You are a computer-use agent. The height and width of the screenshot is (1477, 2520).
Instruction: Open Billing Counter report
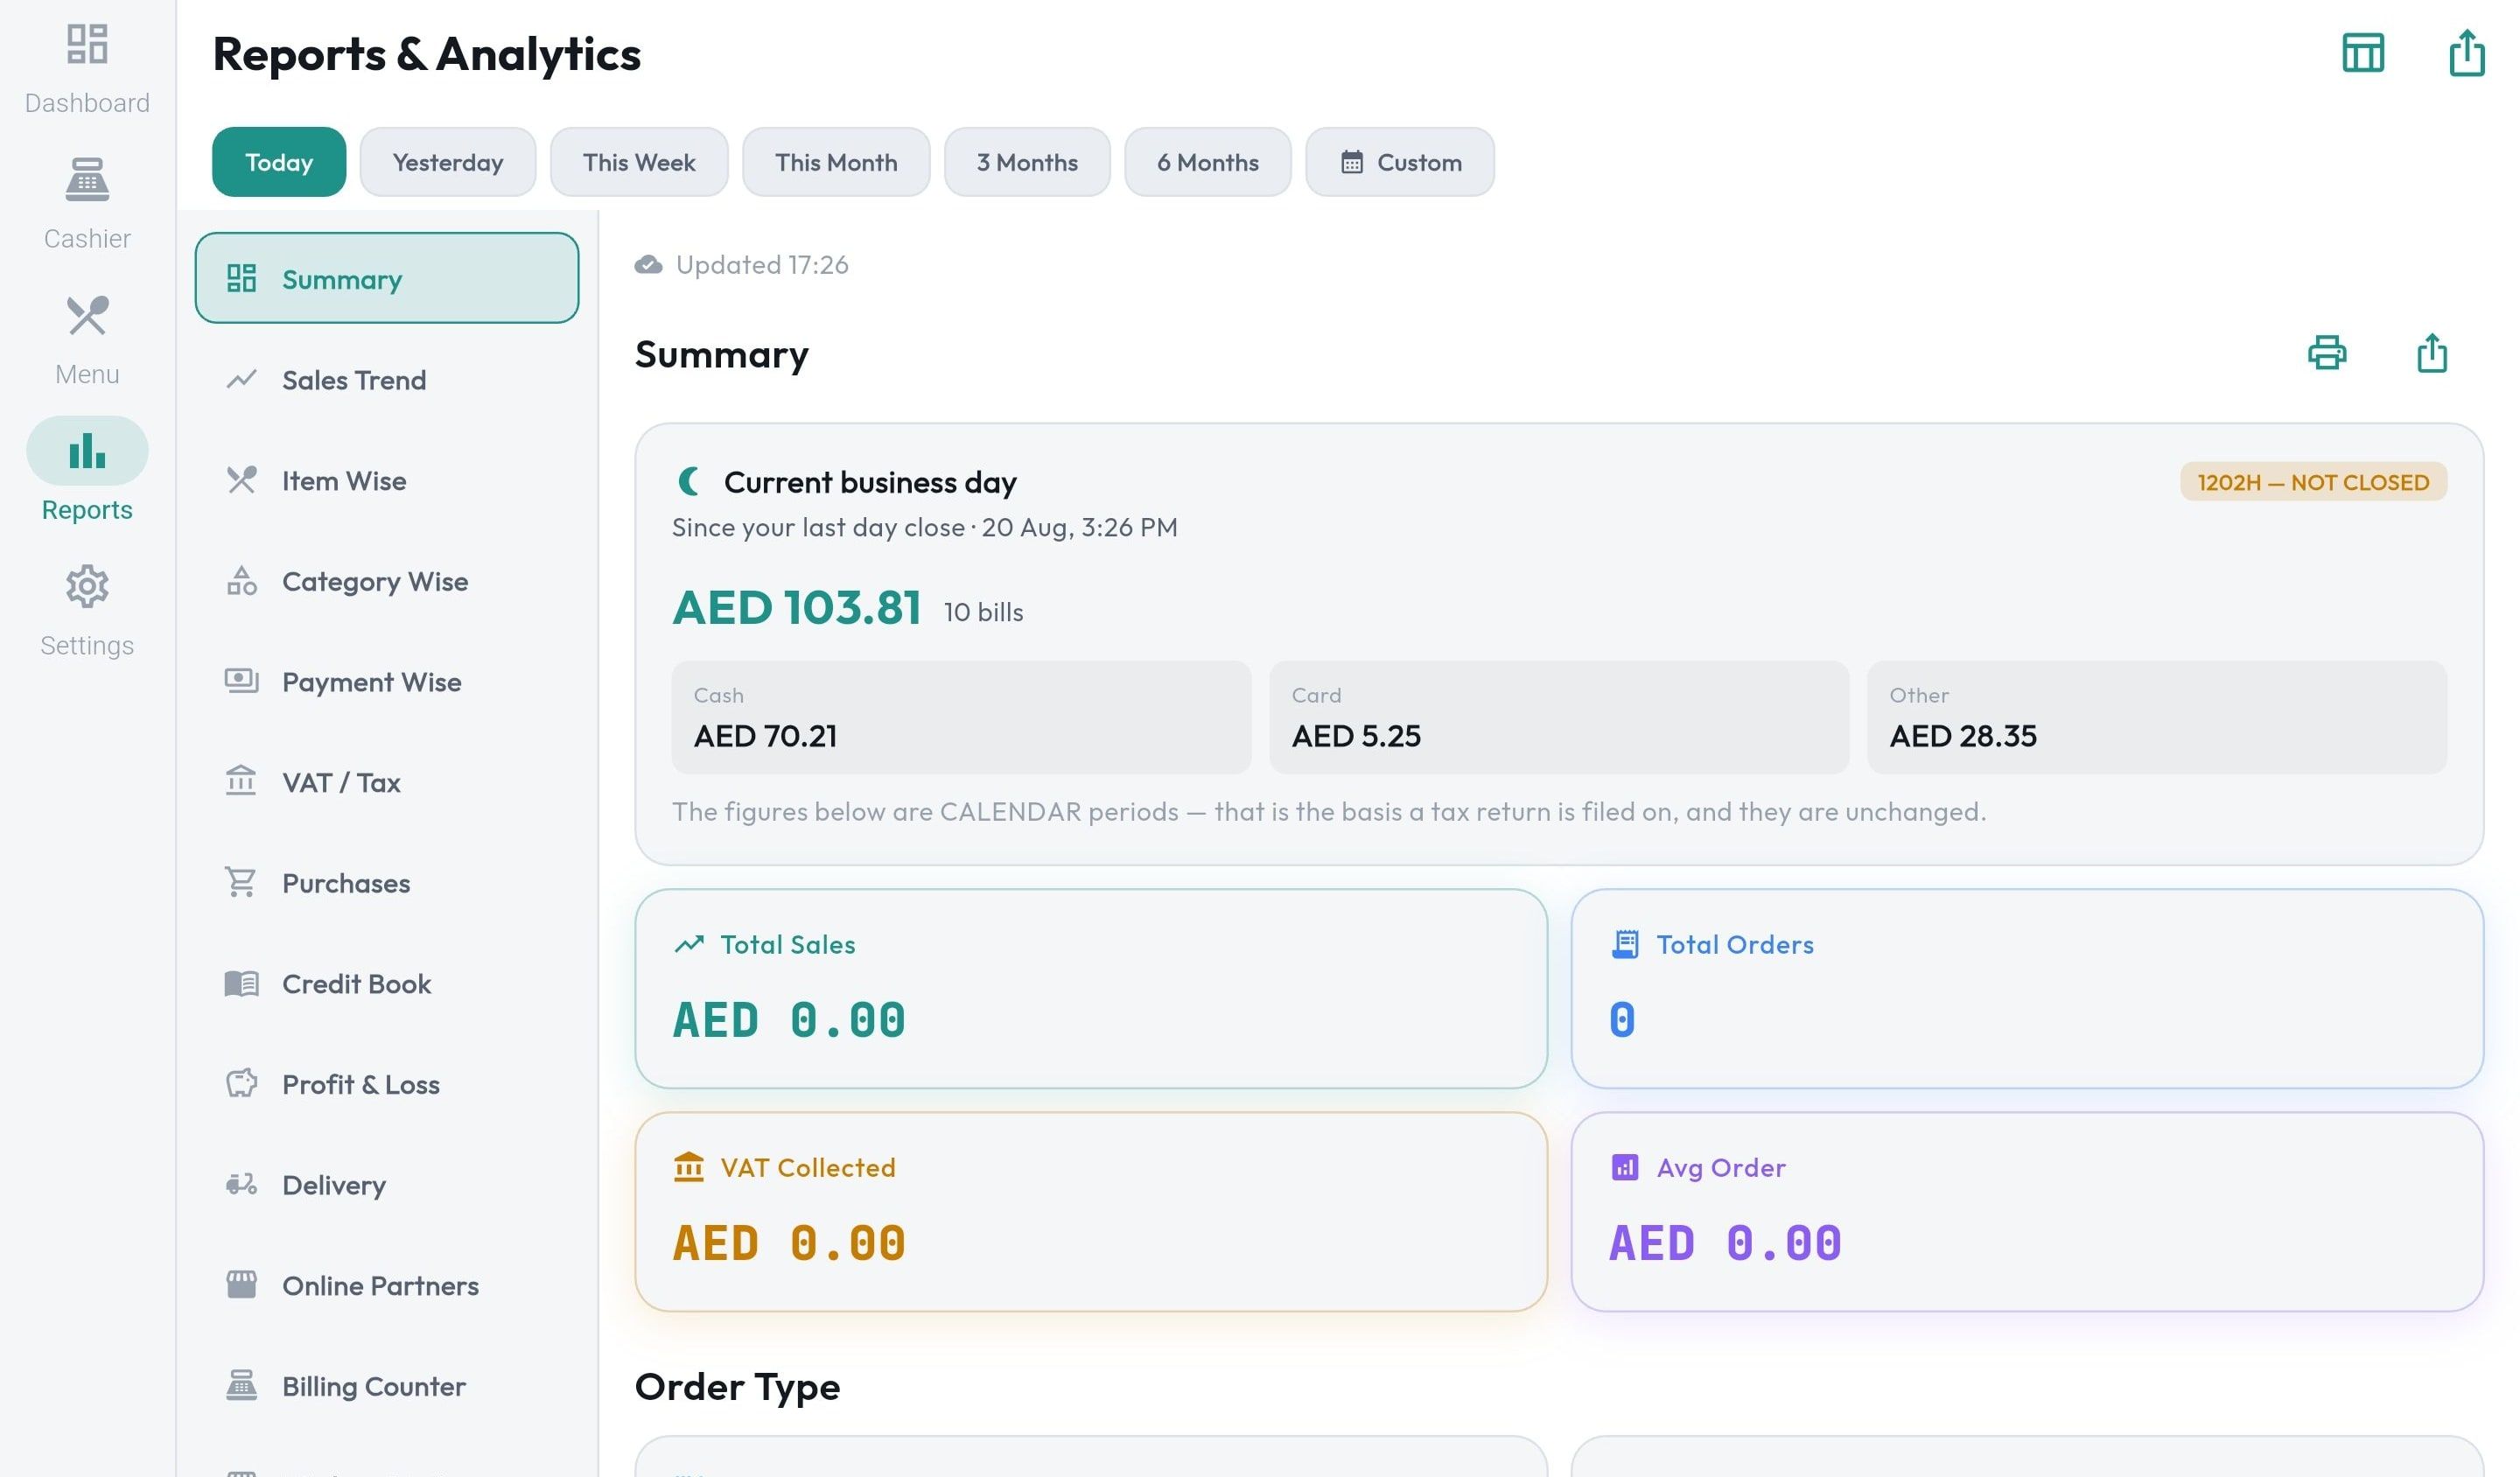[387, 1386]
